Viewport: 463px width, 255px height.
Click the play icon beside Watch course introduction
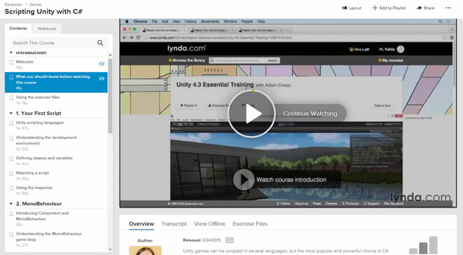point(244,180)
